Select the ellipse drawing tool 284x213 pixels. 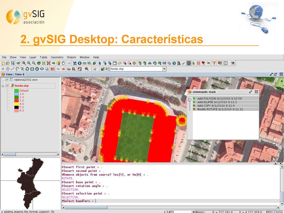tap(42, 69)
